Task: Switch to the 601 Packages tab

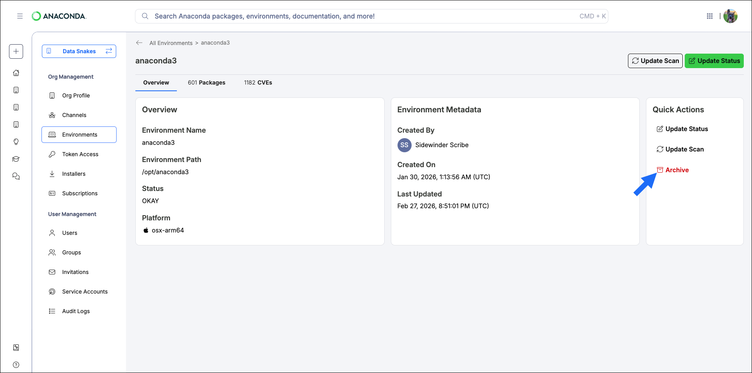Action: 207,83
